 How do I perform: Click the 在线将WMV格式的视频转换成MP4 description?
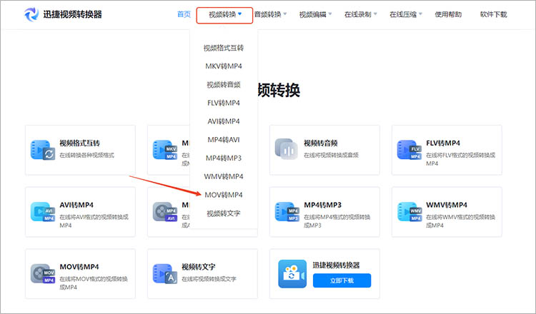460,221
